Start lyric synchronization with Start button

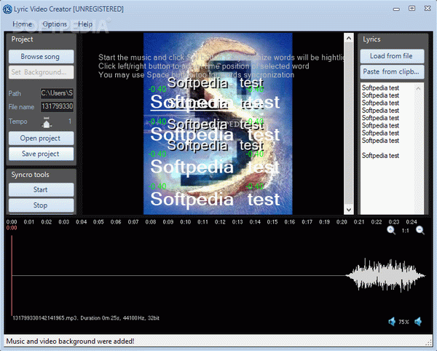pos(42,190)
